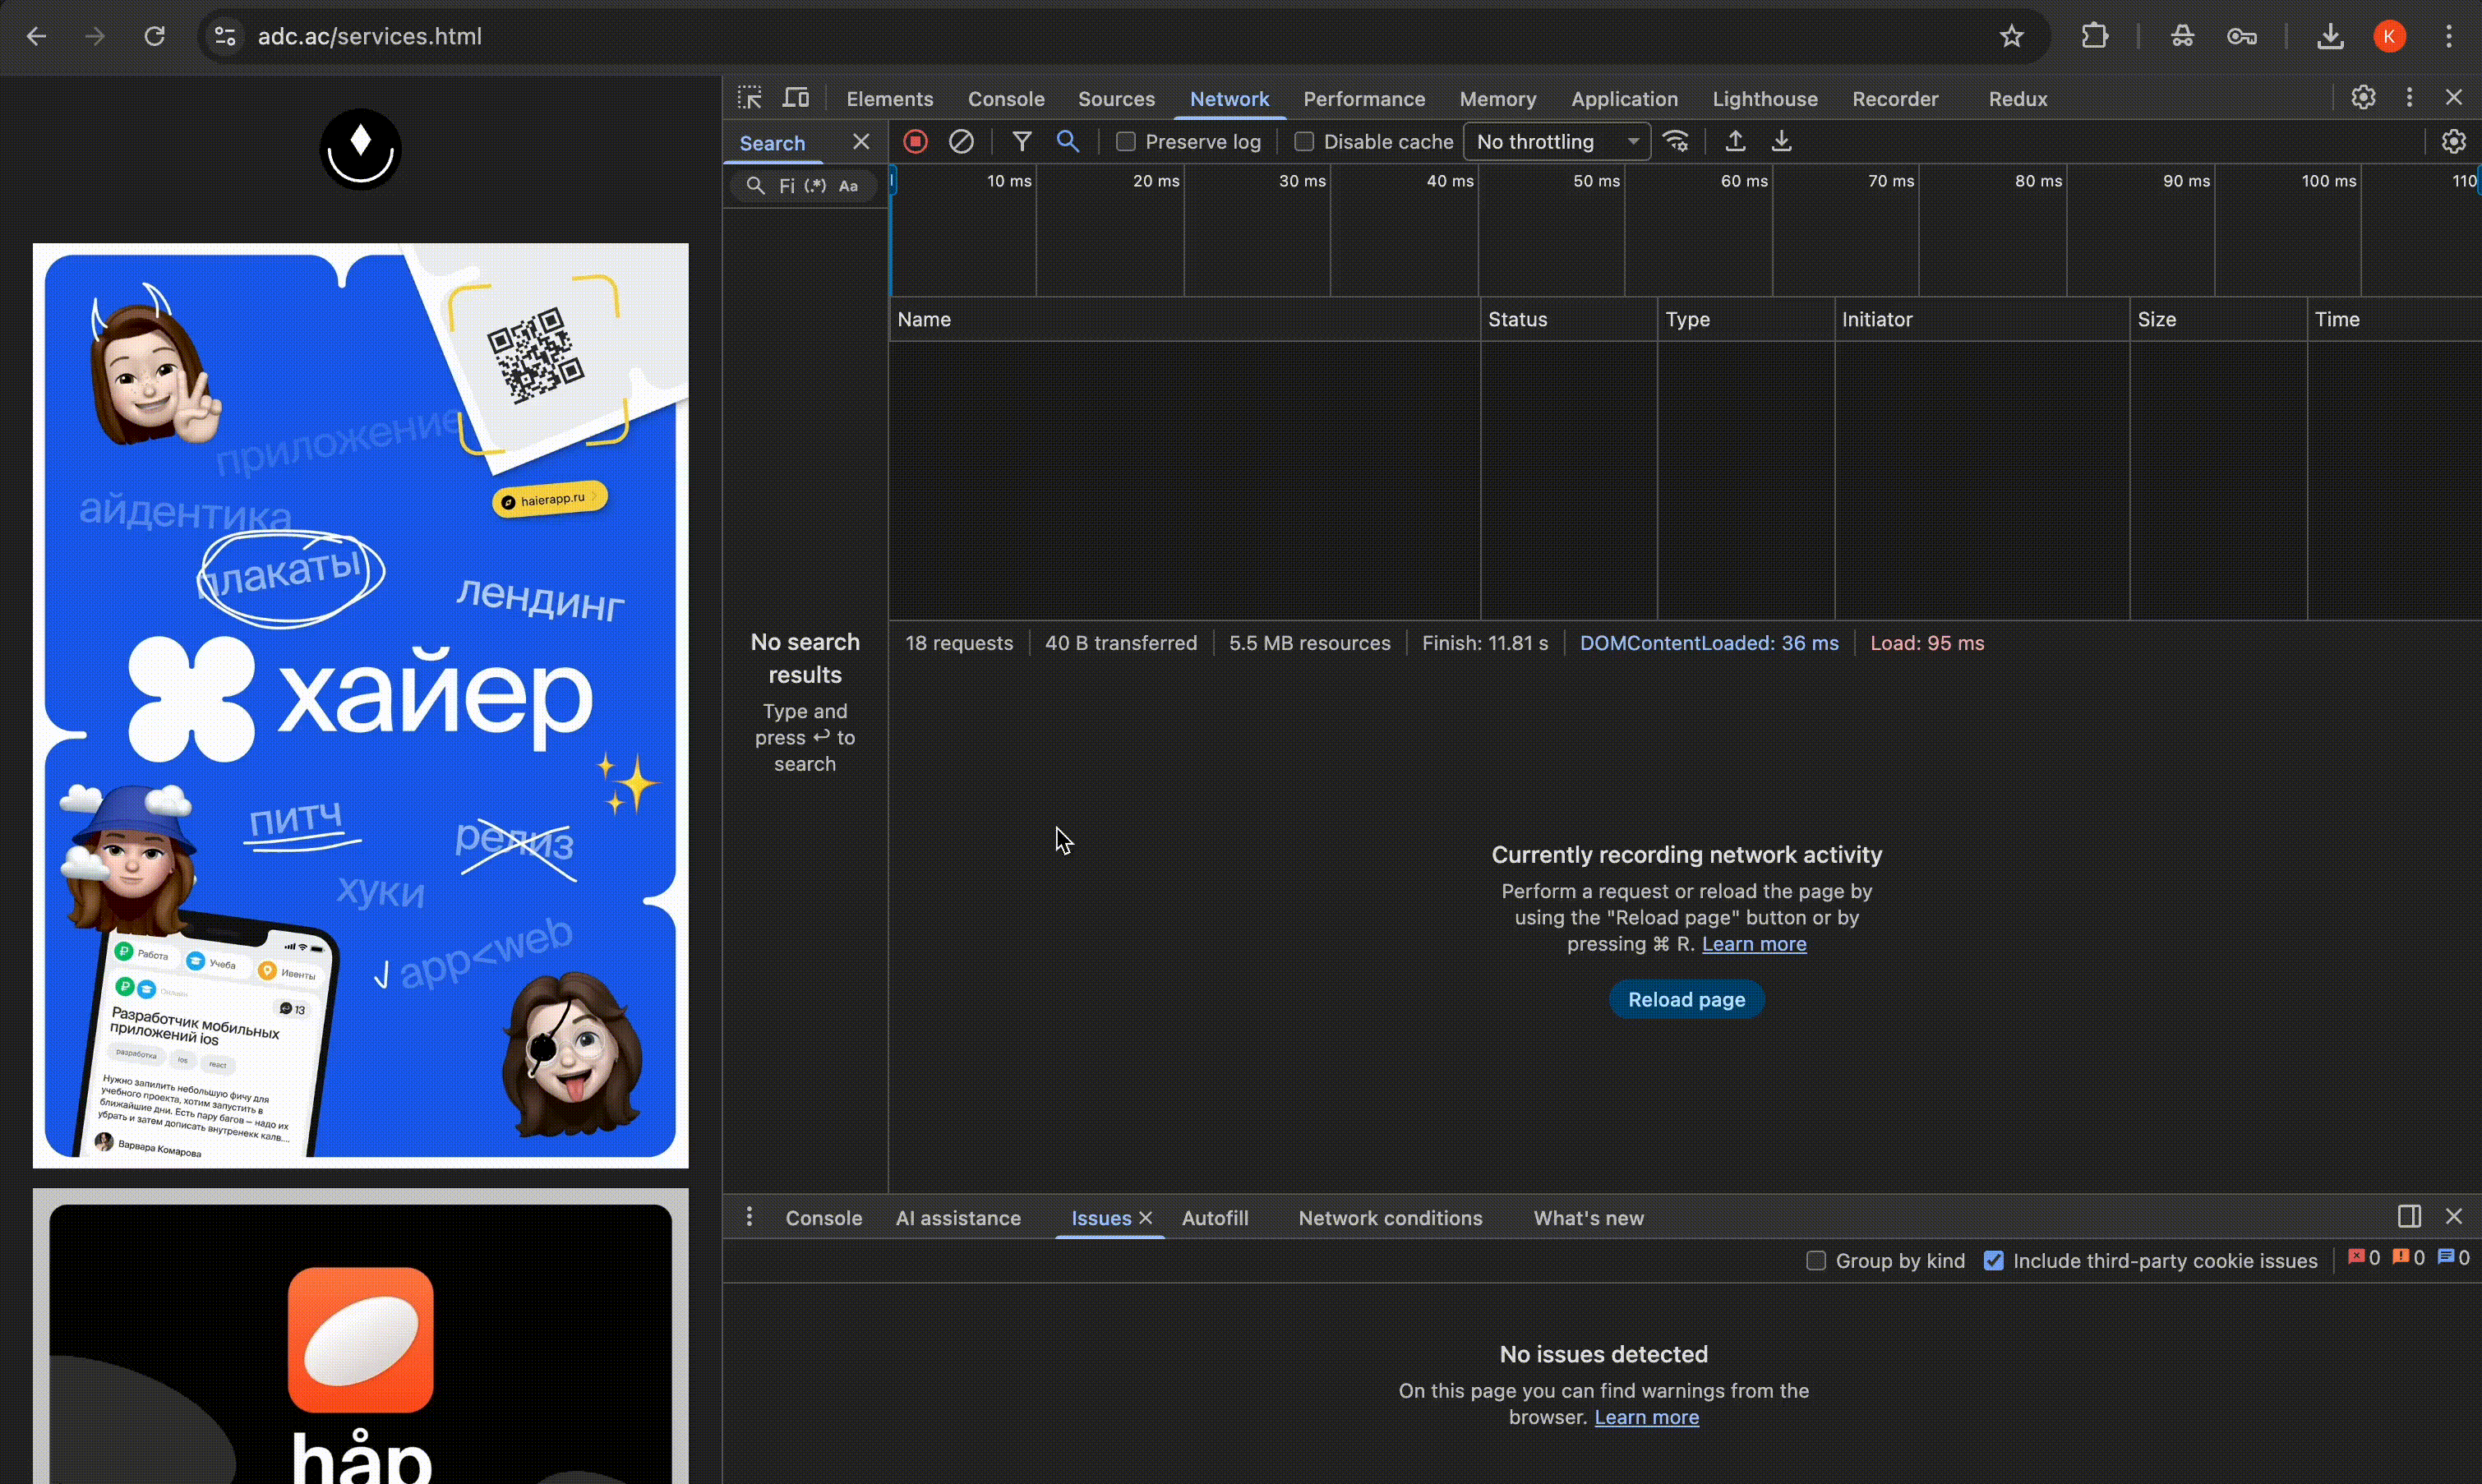Open the password key icon in Chrome toolbar
The image size is (2482, 1484).
2242,37
